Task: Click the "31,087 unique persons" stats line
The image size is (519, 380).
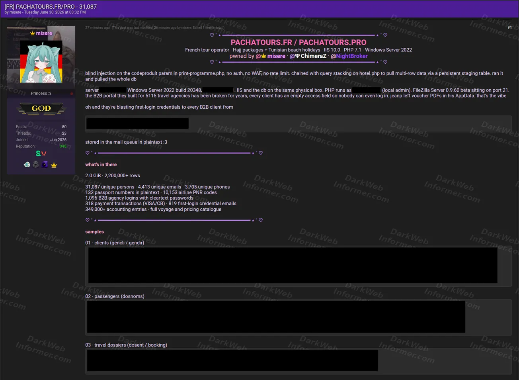Action: pyautogui.click(x=158, y=187)
